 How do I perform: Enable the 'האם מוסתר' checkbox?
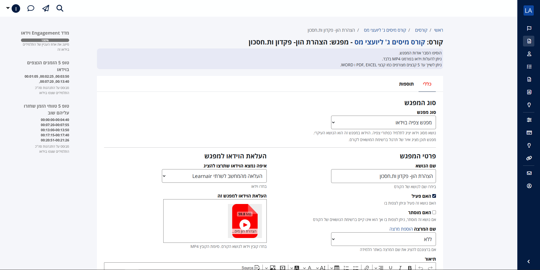pos(434,212)
